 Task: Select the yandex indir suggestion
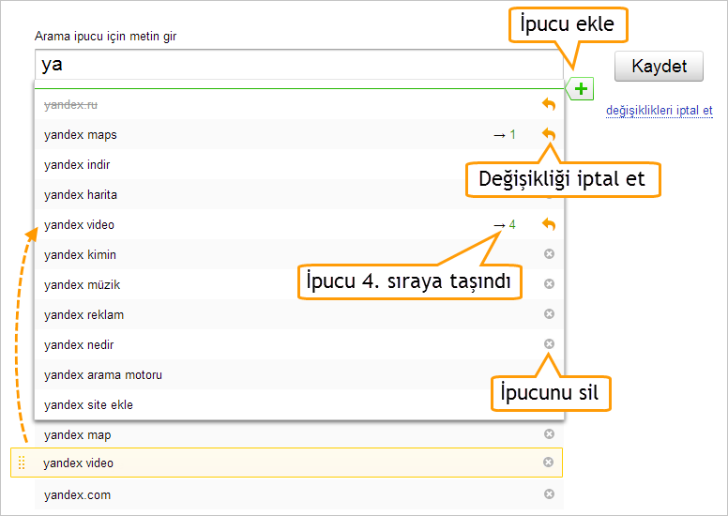(77, 165)
